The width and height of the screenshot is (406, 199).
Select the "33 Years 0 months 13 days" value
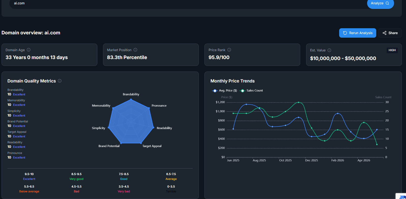(37, 58)
